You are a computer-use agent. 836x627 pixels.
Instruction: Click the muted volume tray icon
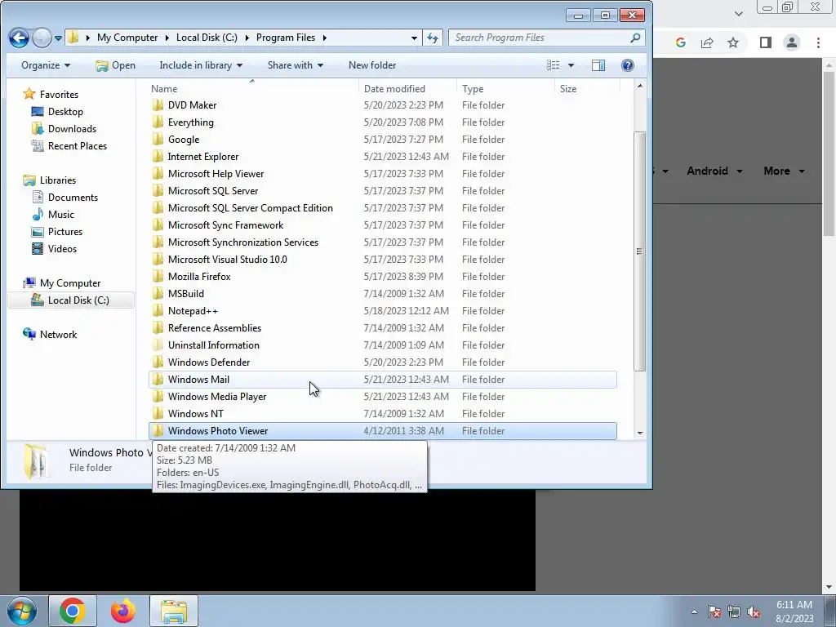coord(754,612)
